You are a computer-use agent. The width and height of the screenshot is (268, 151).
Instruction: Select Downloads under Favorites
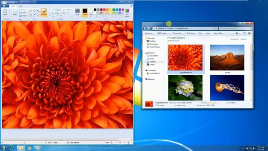[x=152, y=44]
